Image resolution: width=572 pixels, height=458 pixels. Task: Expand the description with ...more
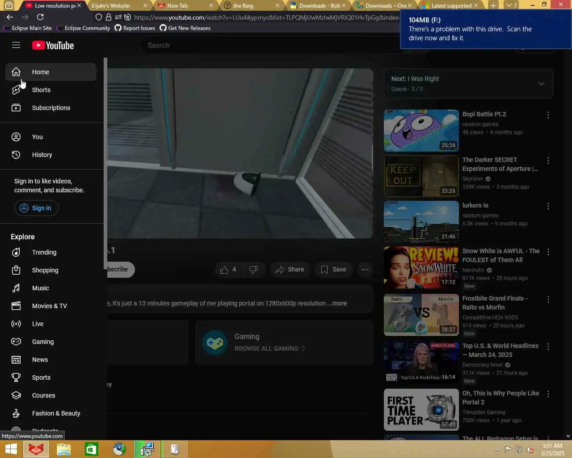coord(337,303)
